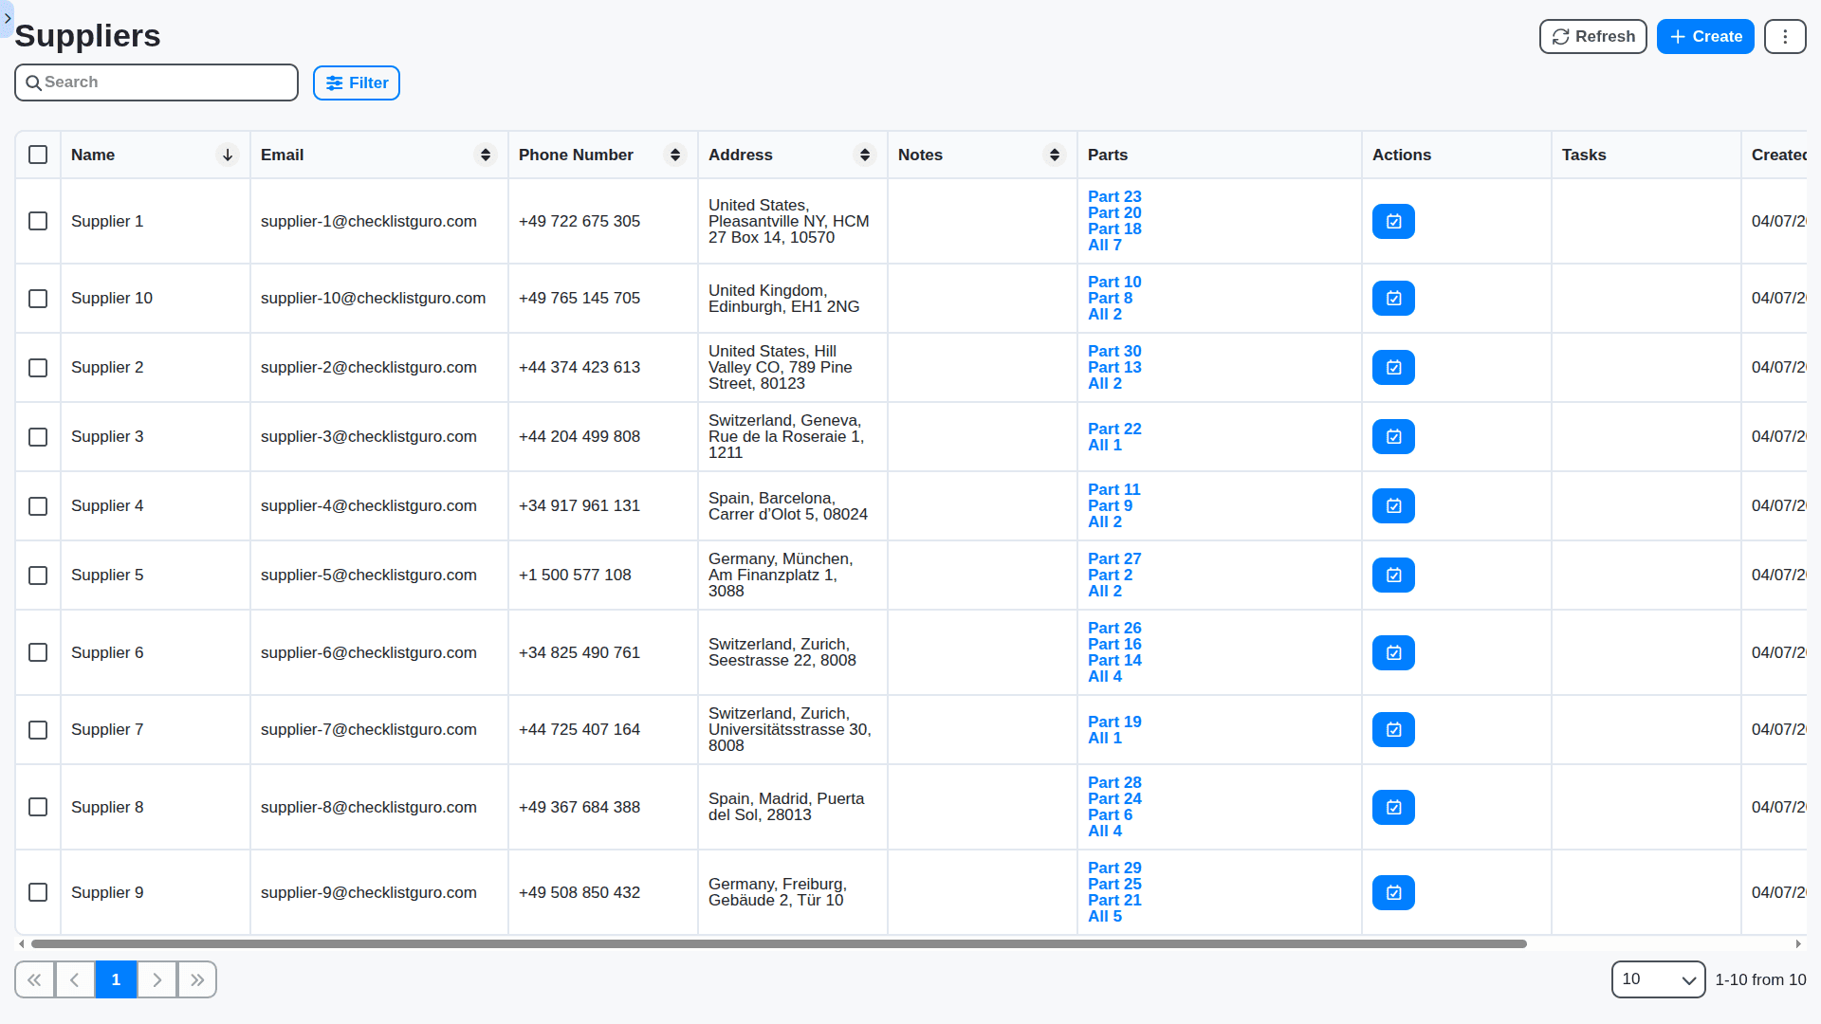Viewport: 1821px width, 1024px height.
Task: Sort by the Name column arrow
Action: coord(228,155)
